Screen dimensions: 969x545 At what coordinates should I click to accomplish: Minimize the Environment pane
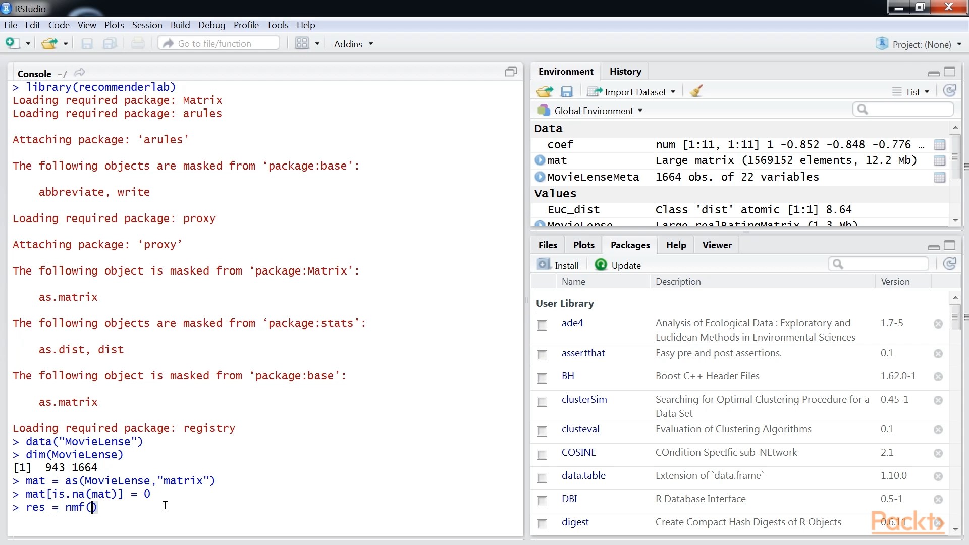[x=934, y=73]
